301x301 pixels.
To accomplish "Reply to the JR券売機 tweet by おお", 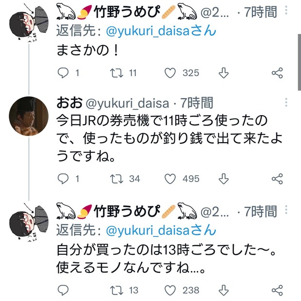I will (x=63, y=179).
